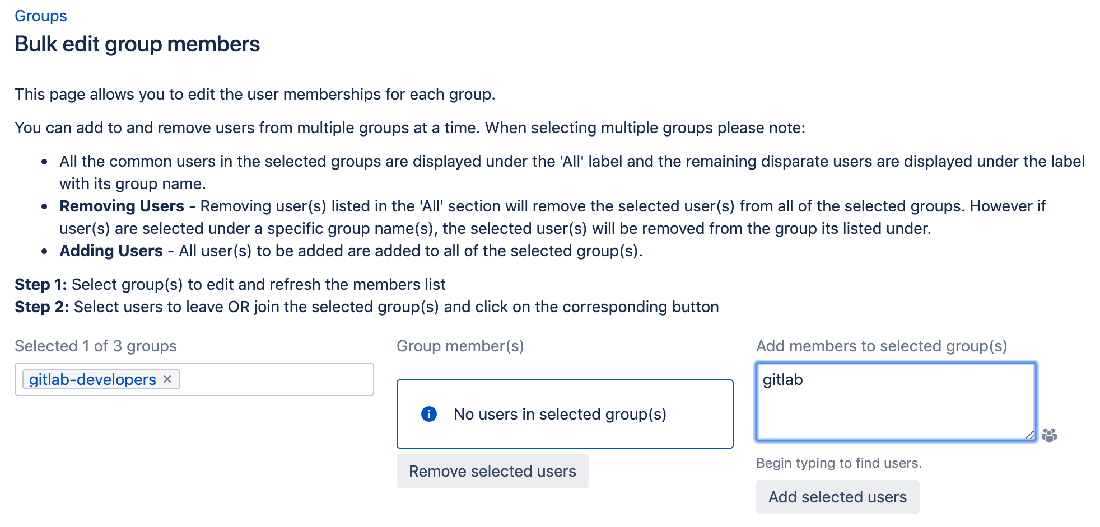The width and height of the screenshot is (1100, 527).
Task: Select the group people picker icon beside textbox
Action: [1050, 435]
